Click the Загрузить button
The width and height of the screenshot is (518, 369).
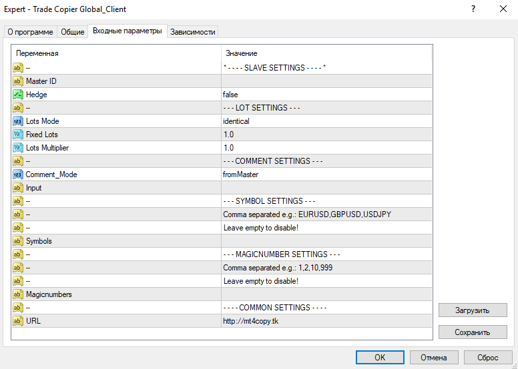pos(473,310)
